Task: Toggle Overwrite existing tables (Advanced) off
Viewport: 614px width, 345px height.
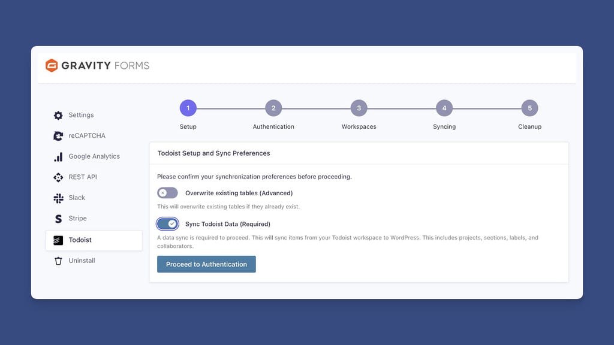Action: (167, 192)
